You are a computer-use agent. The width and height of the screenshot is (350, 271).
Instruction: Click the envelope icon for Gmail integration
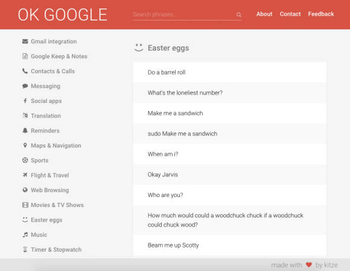[x=25, y=42]
